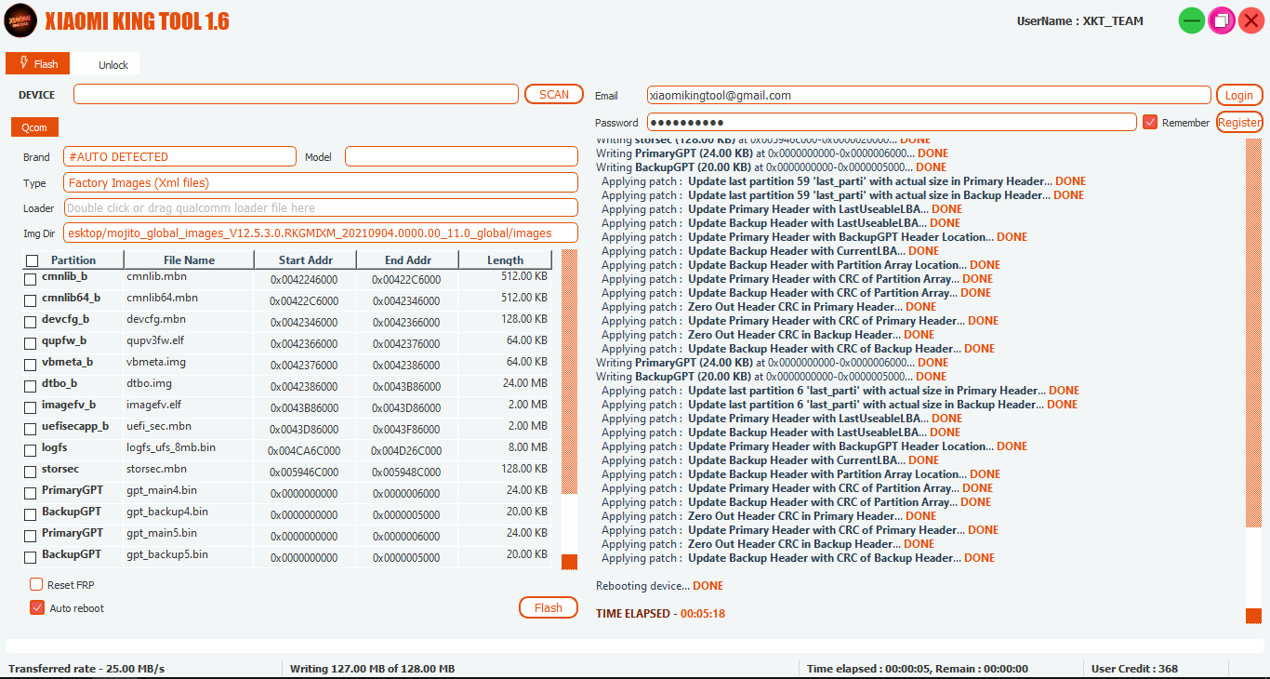Viewport: 1270px width, 679px height.
Task: Open the Type field showing Factory Images
Action: pyautogui.click(x=320, y=183)
